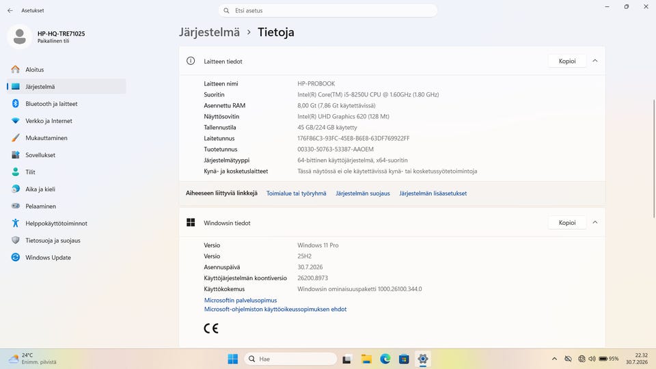Open Aloitus home page in sidebar
The image size is (656, 369).
pyautogui.click(x=66, y=70)
